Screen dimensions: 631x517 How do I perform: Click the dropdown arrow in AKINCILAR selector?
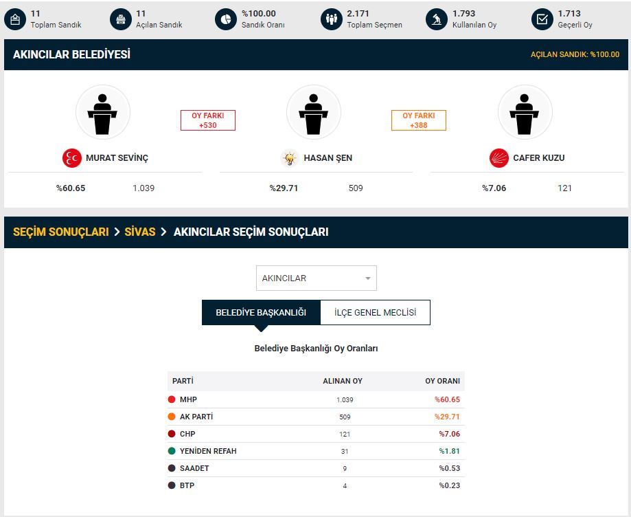coord(368,278)
